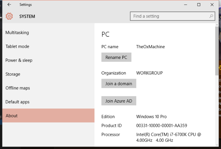Maximize the Settings window

coord(199,5)
